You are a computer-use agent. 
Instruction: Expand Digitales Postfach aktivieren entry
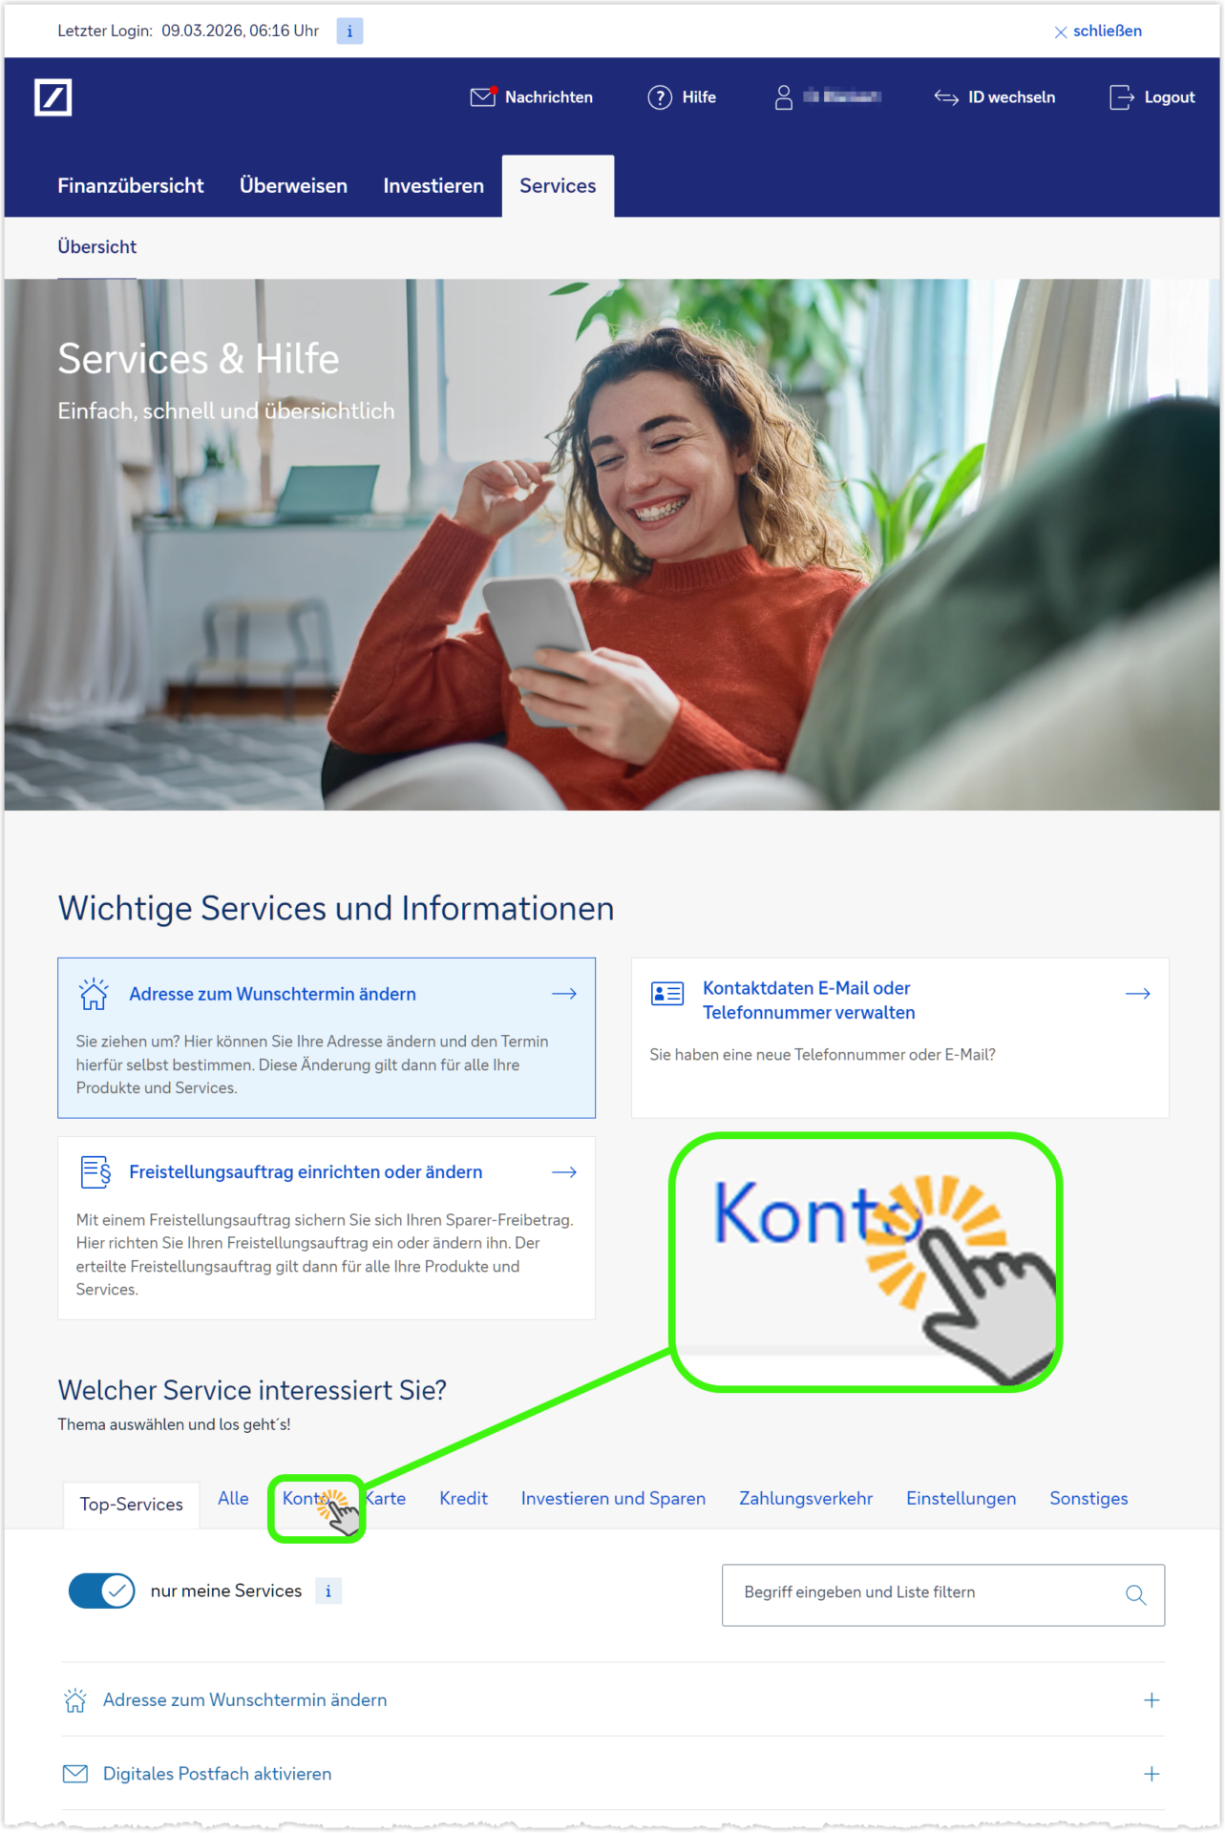point(613,1774)
